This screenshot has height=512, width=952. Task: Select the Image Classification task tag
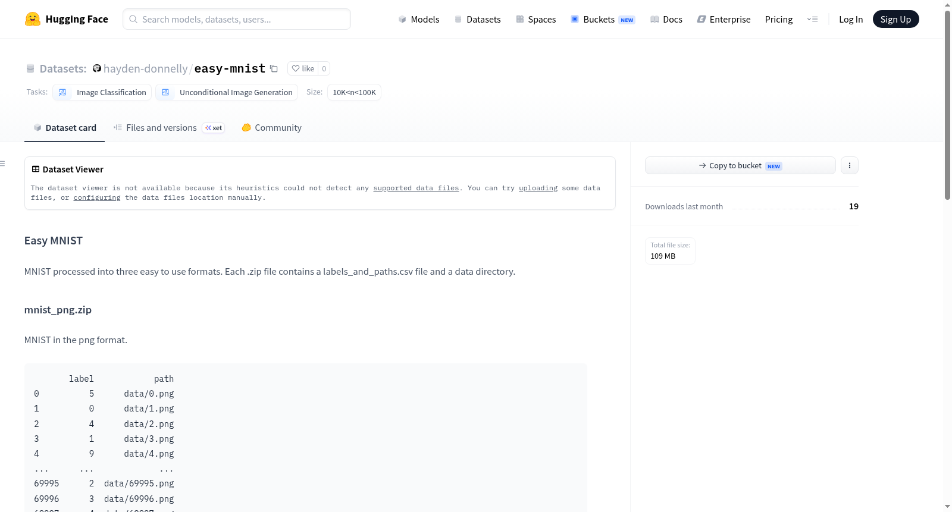click(102, 92)
